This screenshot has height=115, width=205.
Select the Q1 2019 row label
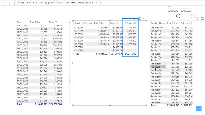pyautogui.click(x=78, y=28)
